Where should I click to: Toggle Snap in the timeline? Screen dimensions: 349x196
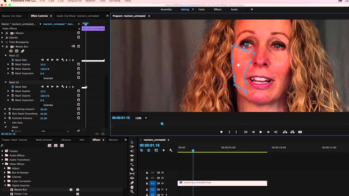[x=149, y=150]
